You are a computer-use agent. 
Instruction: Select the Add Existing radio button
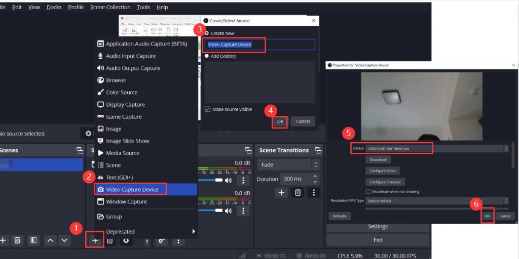207,56
